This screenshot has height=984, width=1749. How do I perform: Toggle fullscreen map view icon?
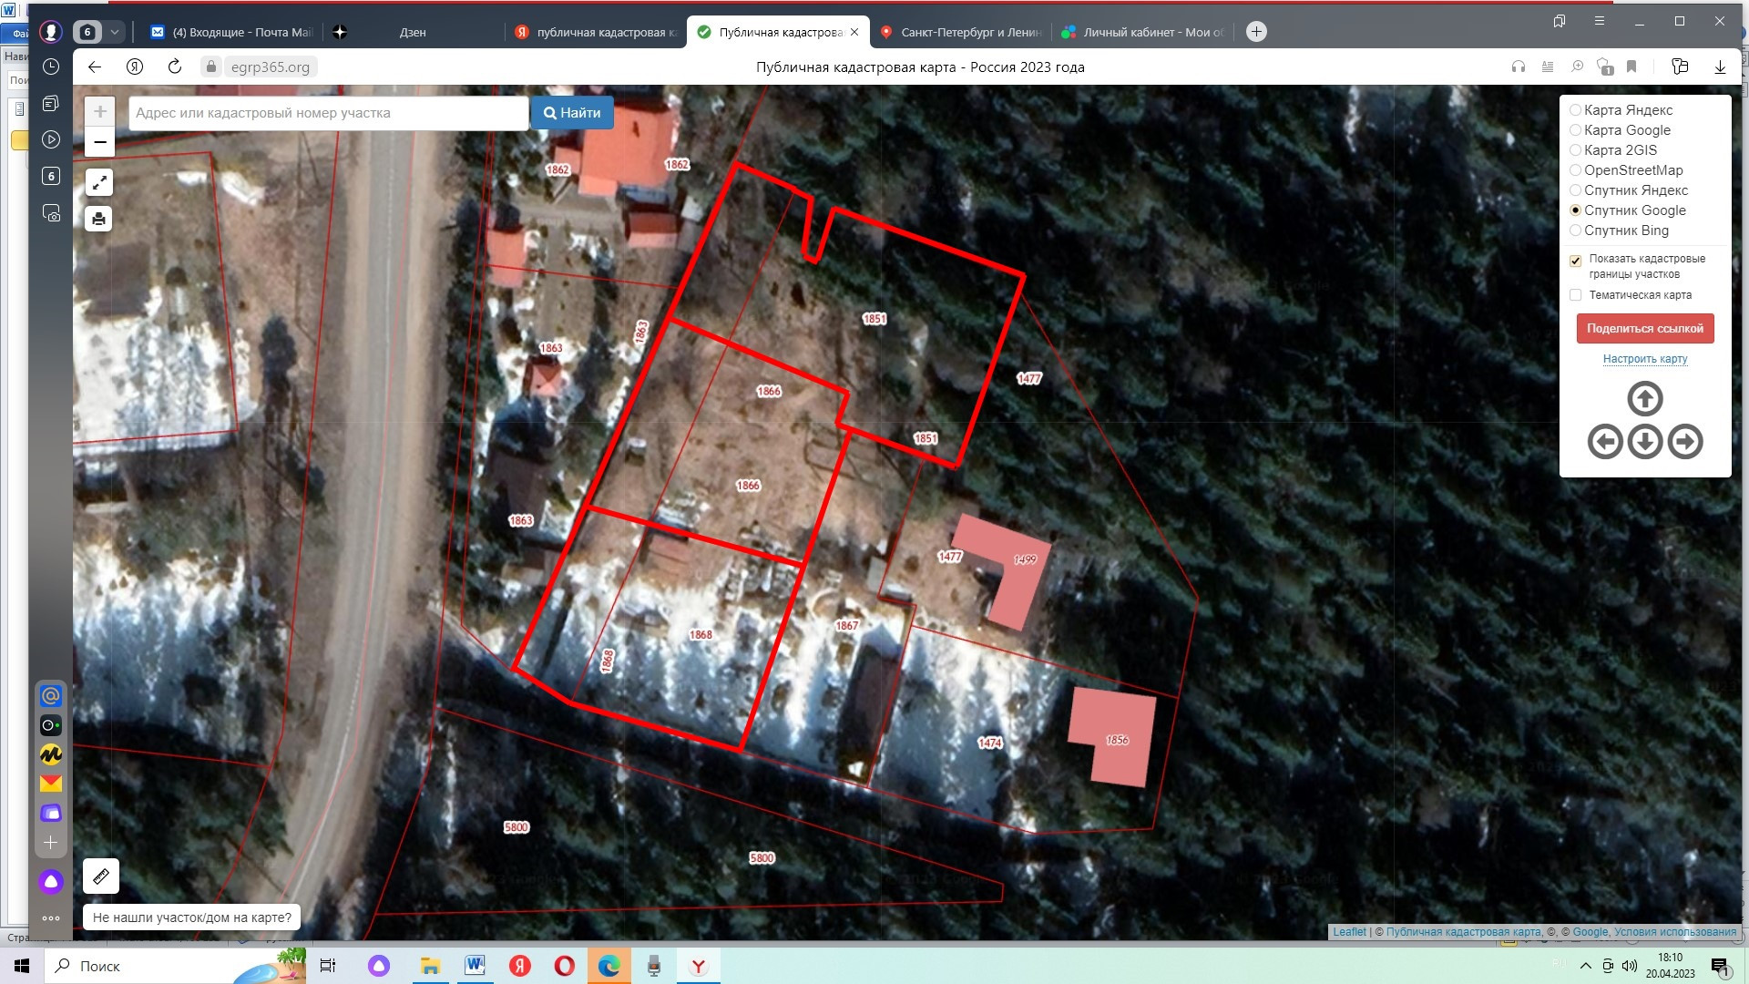(99, 183)
